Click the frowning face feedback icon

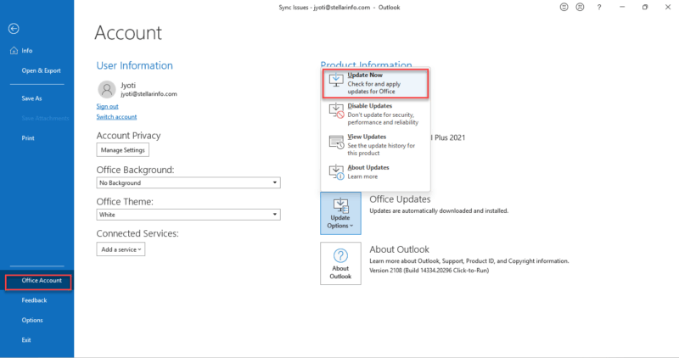click(x=581, y=7)
